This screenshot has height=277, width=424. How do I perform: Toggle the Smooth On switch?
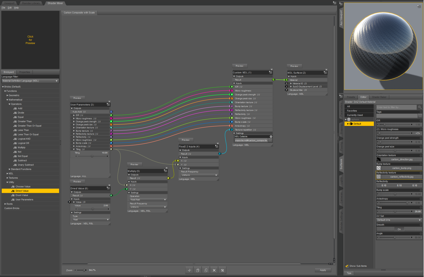click(399, 229)
